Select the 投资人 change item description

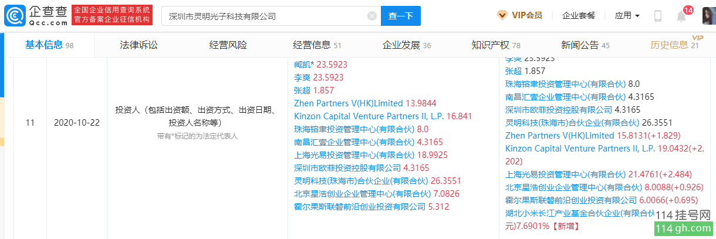[x=197, y=116]
